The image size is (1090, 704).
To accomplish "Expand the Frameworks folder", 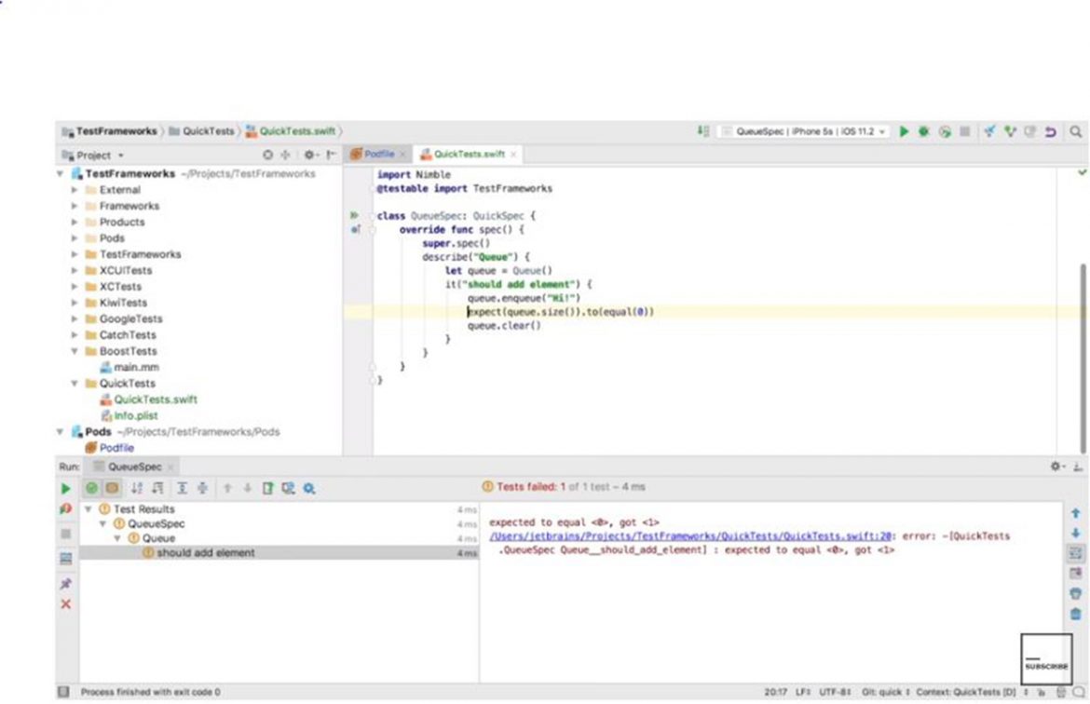I will click(75, 206).
